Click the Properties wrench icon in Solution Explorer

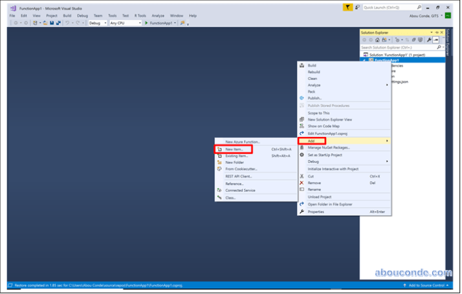pos(428,39)
